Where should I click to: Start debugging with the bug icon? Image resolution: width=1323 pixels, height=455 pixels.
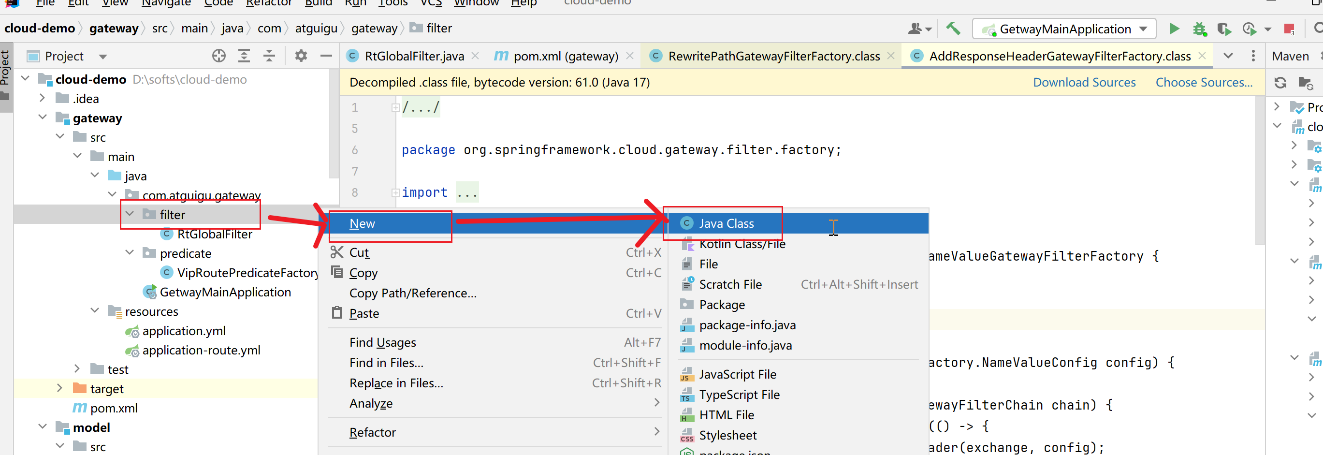coord(1199,29)
